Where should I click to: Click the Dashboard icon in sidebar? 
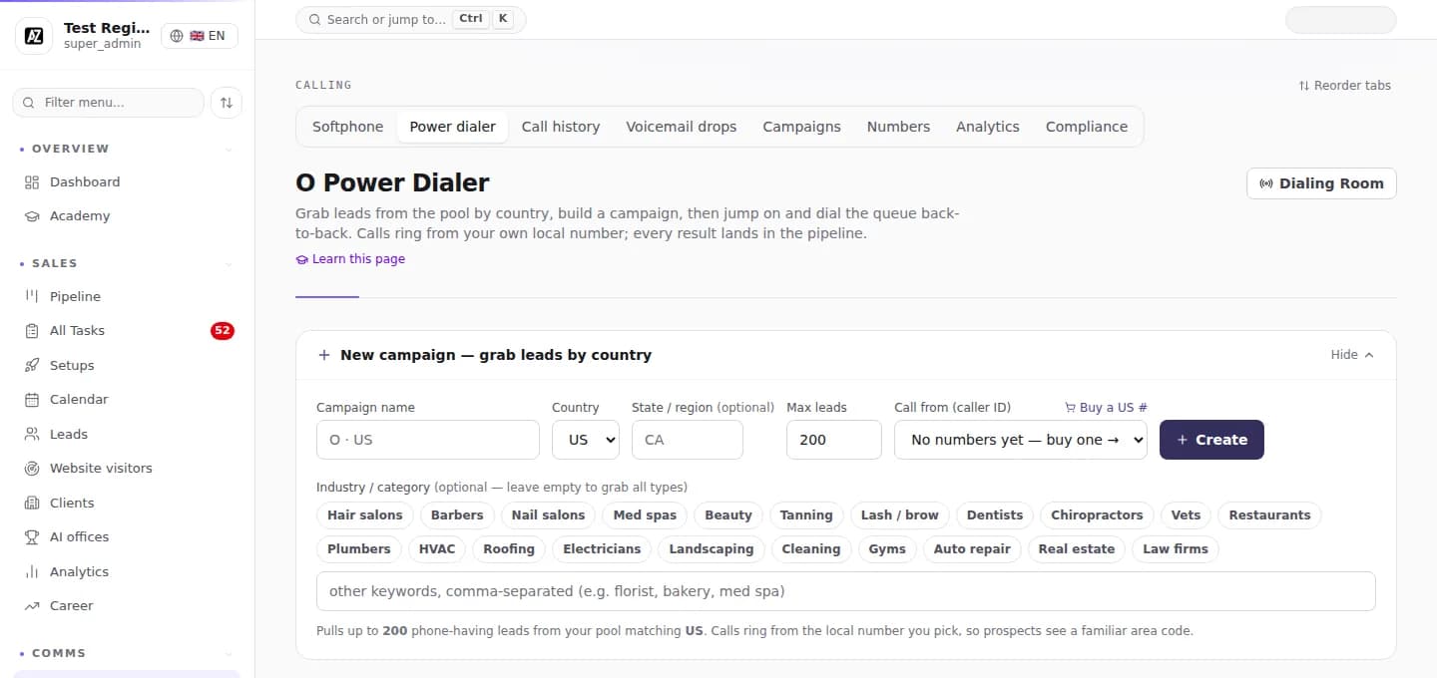click(32, 182)
